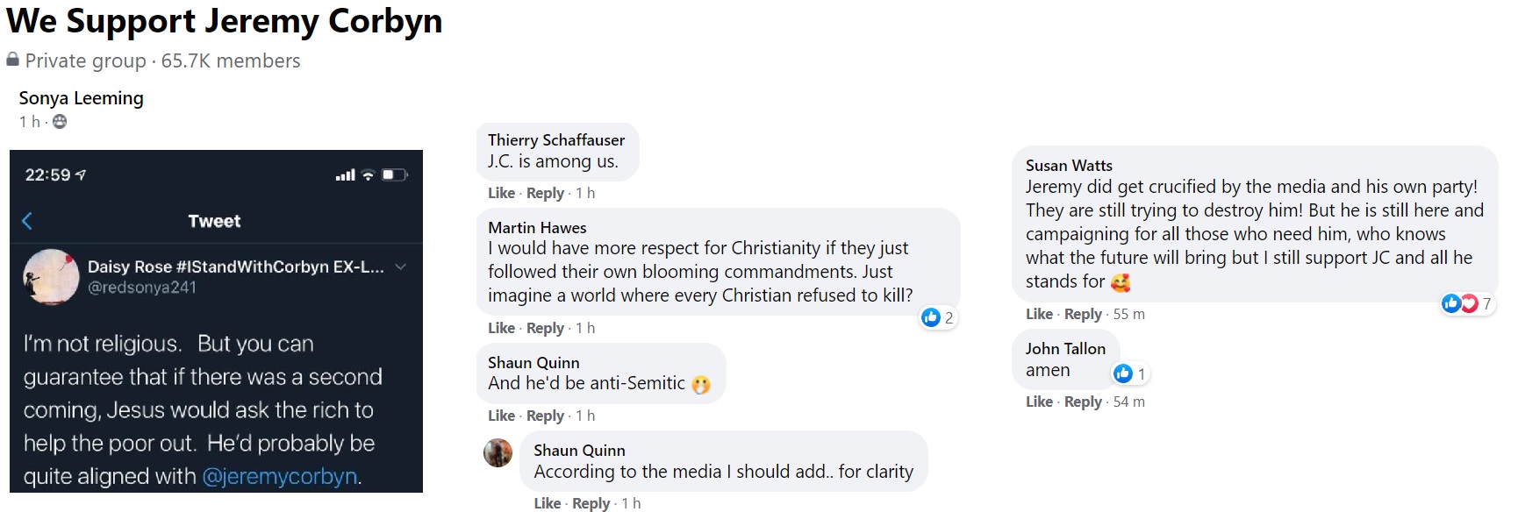View the like and heart reactions on Susan Watts' comment
The image size is (1518, 512).
(x=1465, y=303)
